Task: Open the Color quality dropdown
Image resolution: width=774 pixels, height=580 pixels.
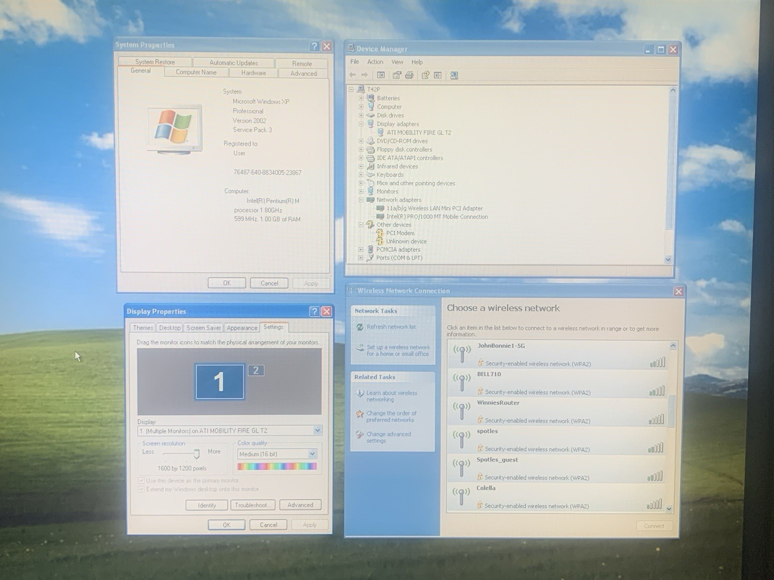Action: [312, 454]
